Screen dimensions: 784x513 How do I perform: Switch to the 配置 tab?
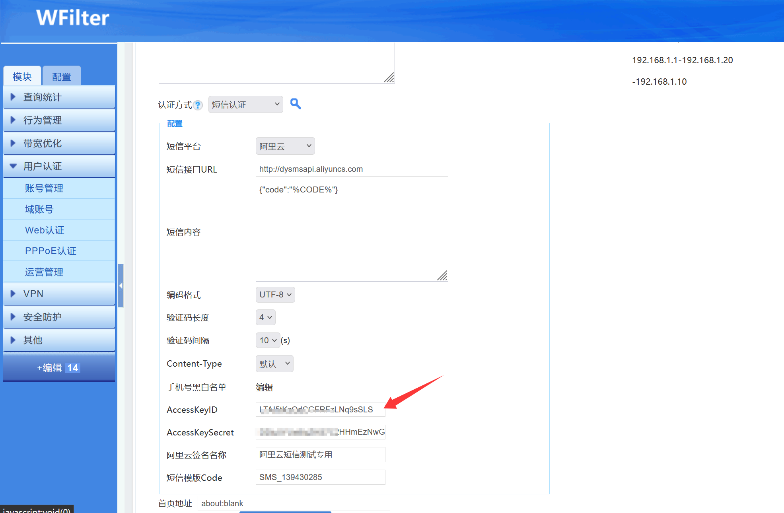click(x=62, y=76)
